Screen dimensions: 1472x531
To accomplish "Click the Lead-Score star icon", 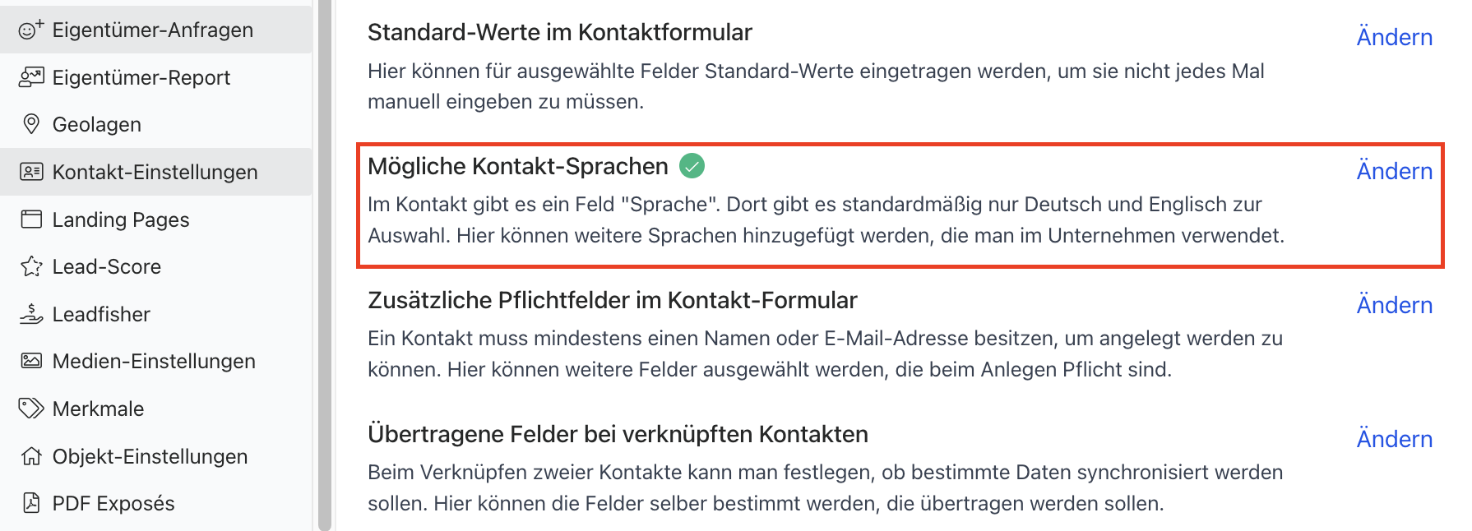I will 31,266.
